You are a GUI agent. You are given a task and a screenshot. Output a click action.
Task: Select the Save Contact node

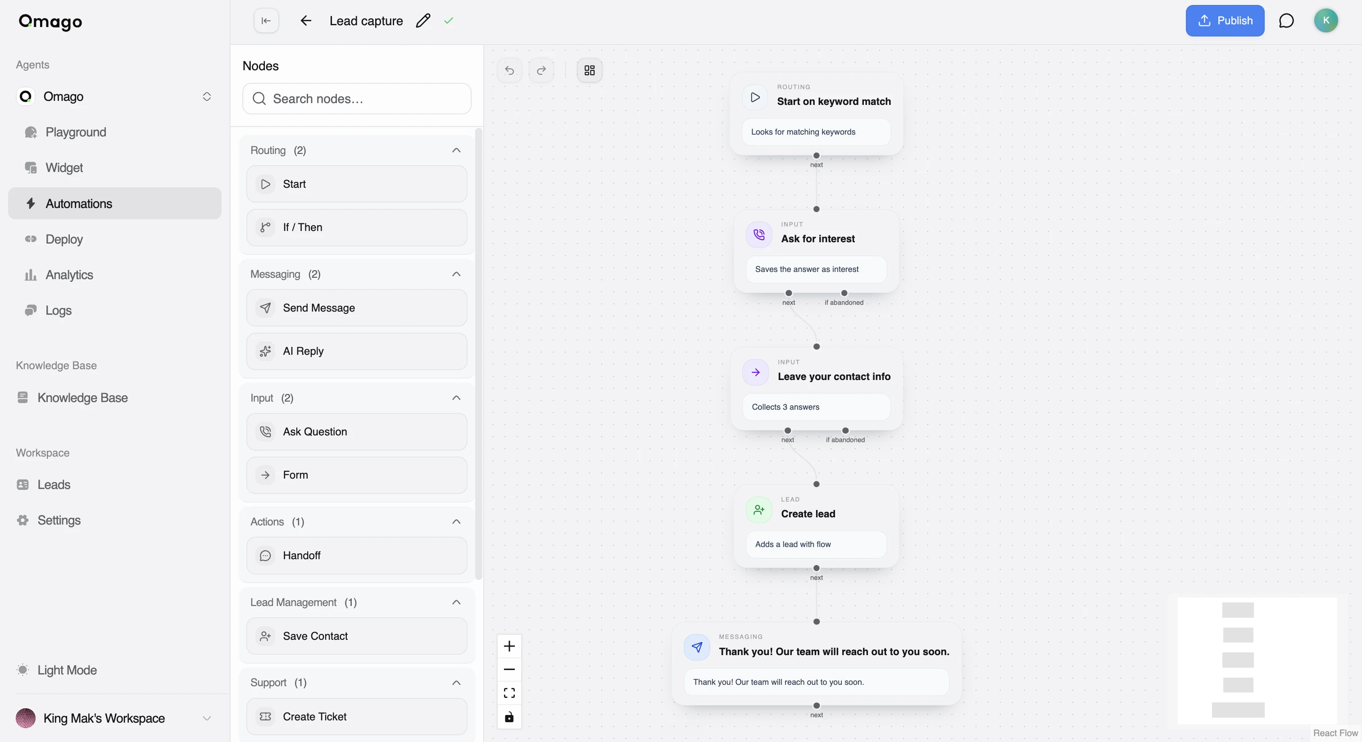coord(357,636)
